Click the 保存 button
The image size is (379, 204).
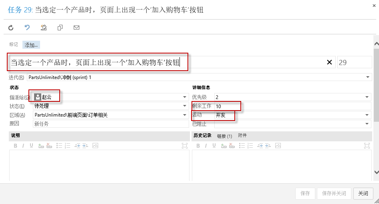pos(305,193)
